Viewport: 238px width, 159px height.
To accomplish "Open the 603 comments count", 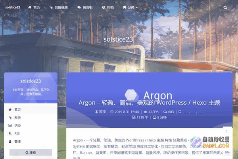I will coord(171,112).
